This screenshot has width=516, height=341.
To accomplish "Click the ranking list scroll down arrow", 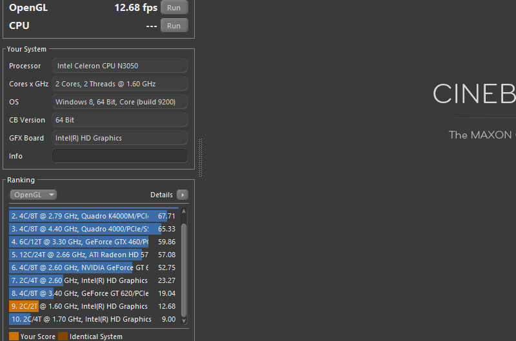I will (184, 320).
